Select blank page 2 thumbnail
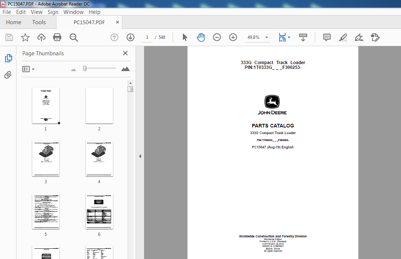This screenshot has width=401, height=259. pos(99,106)
